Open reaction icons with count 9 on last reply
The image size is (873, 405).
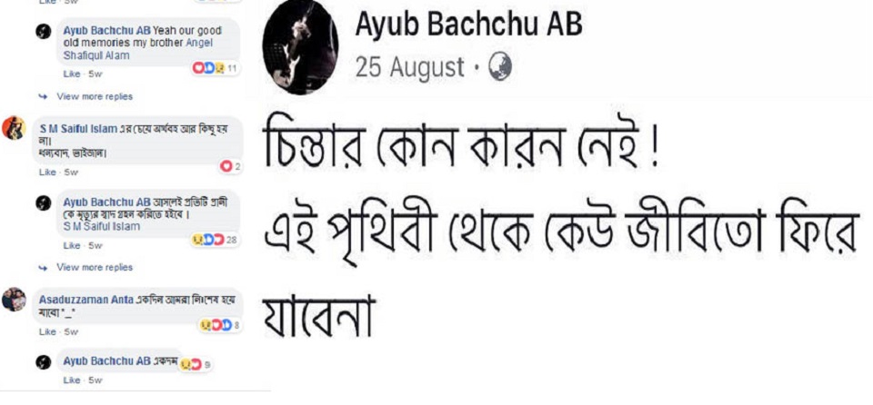pos(196,365)
